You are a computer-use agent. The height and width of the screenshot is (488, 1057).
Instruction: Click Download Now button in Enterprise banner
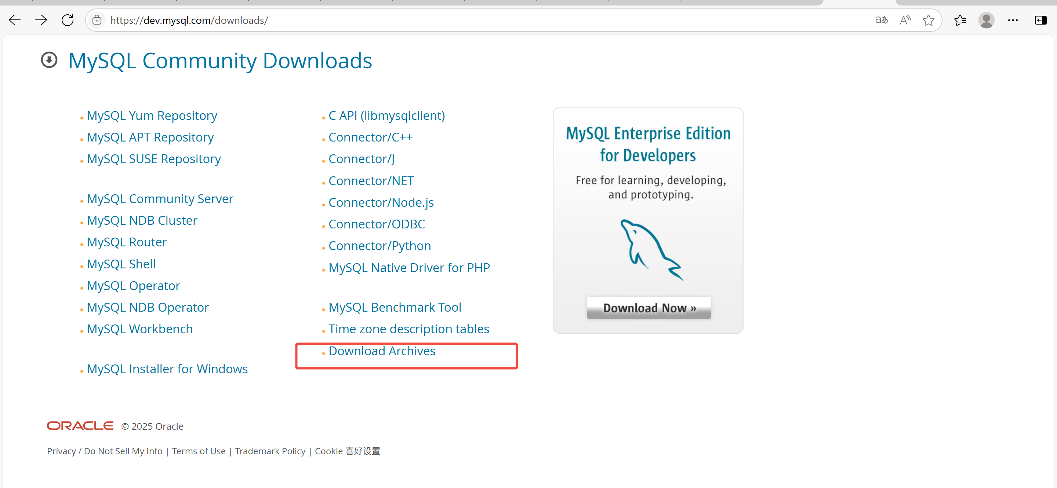[649, 308]
